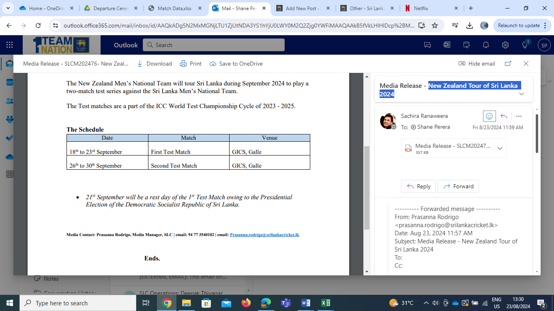Click the Forward button
The width and height of the screenshot is (554, 311).
coord(458,186)
